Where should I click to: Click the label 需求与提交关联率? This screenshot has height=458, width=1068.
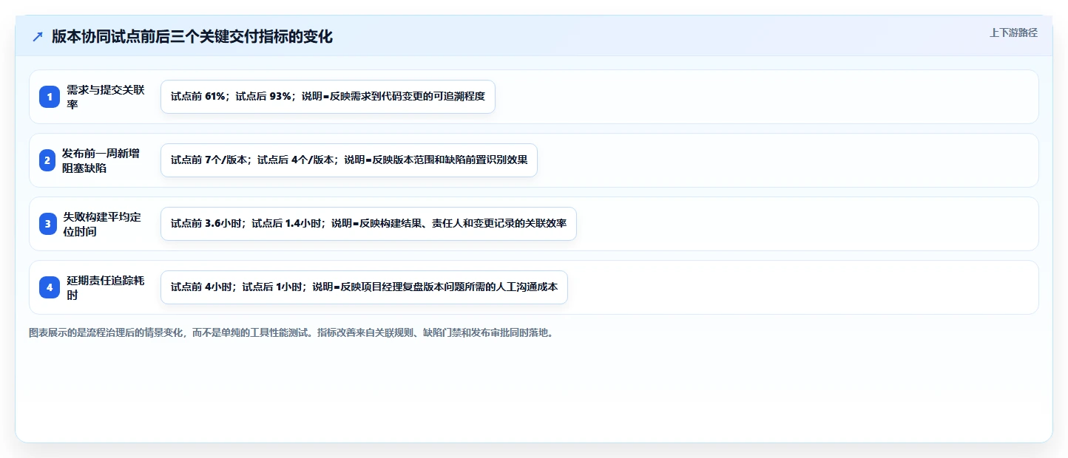(x=106, y=97)
